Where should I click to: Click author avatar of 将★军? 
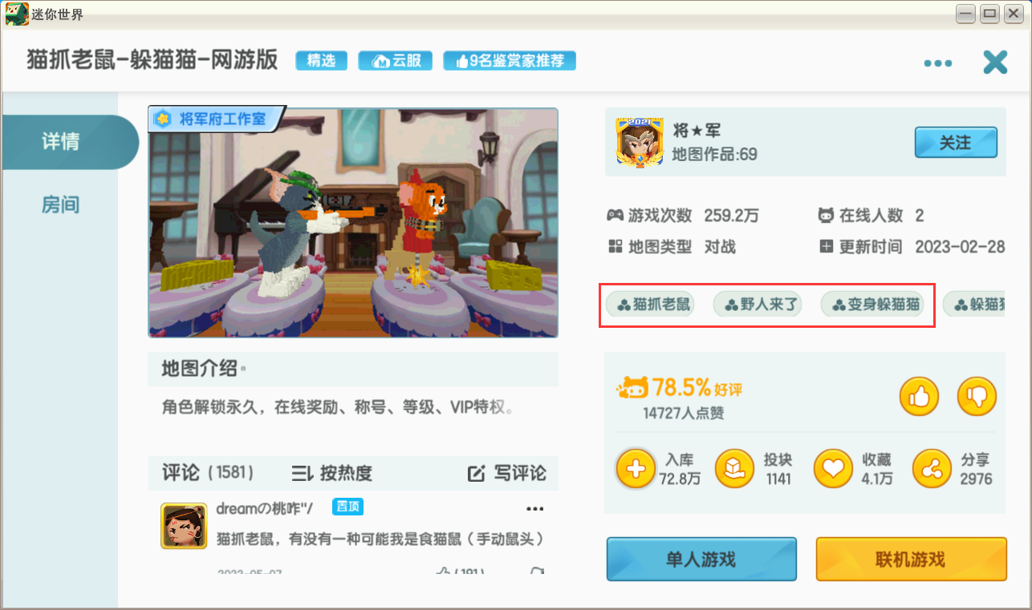[x=640, y=142]
